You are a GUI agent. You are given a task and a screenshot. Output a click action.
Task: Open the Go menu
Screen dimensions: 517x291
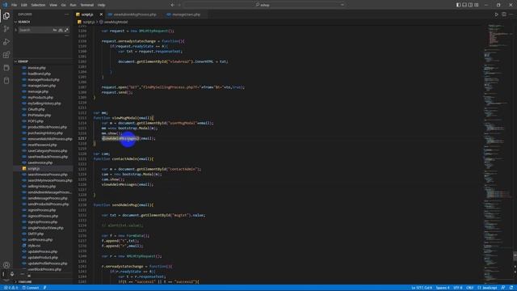click(x=63, y=5)
